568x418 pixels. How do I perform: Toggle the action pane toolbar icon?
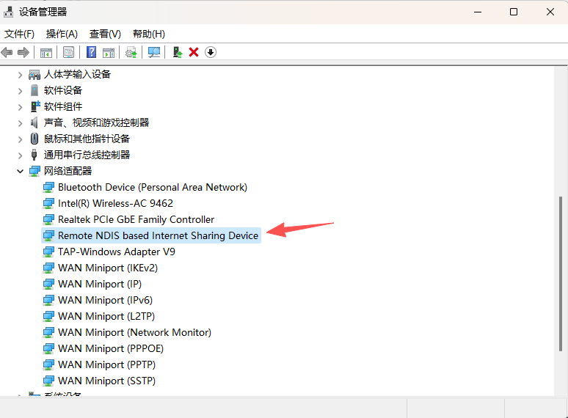click(109, 53)
